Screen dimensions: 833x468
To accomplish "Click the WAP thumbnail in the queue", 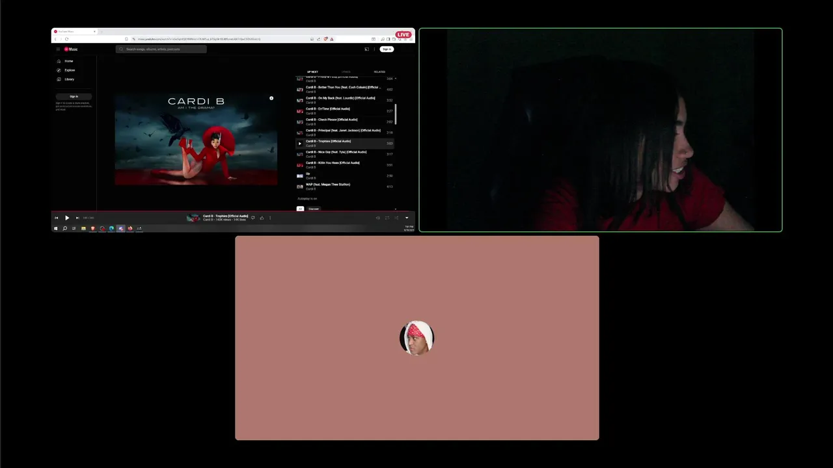I will tap(300, 187).
